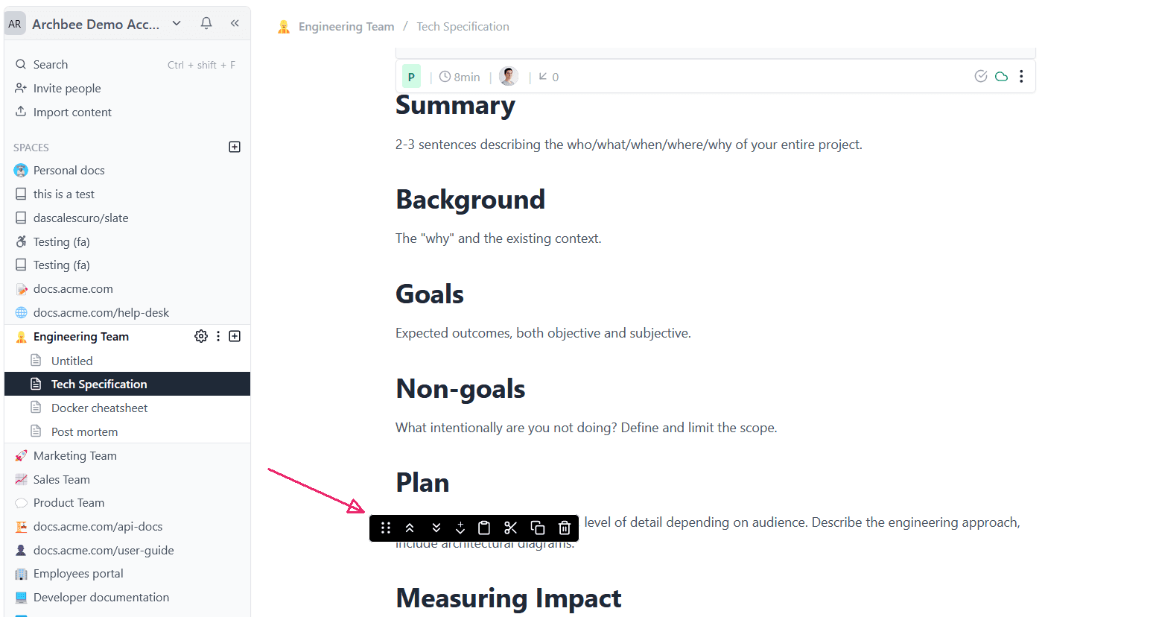Click Invite people in the sidebar
The image size is (1150, 617).
(67, 88)
